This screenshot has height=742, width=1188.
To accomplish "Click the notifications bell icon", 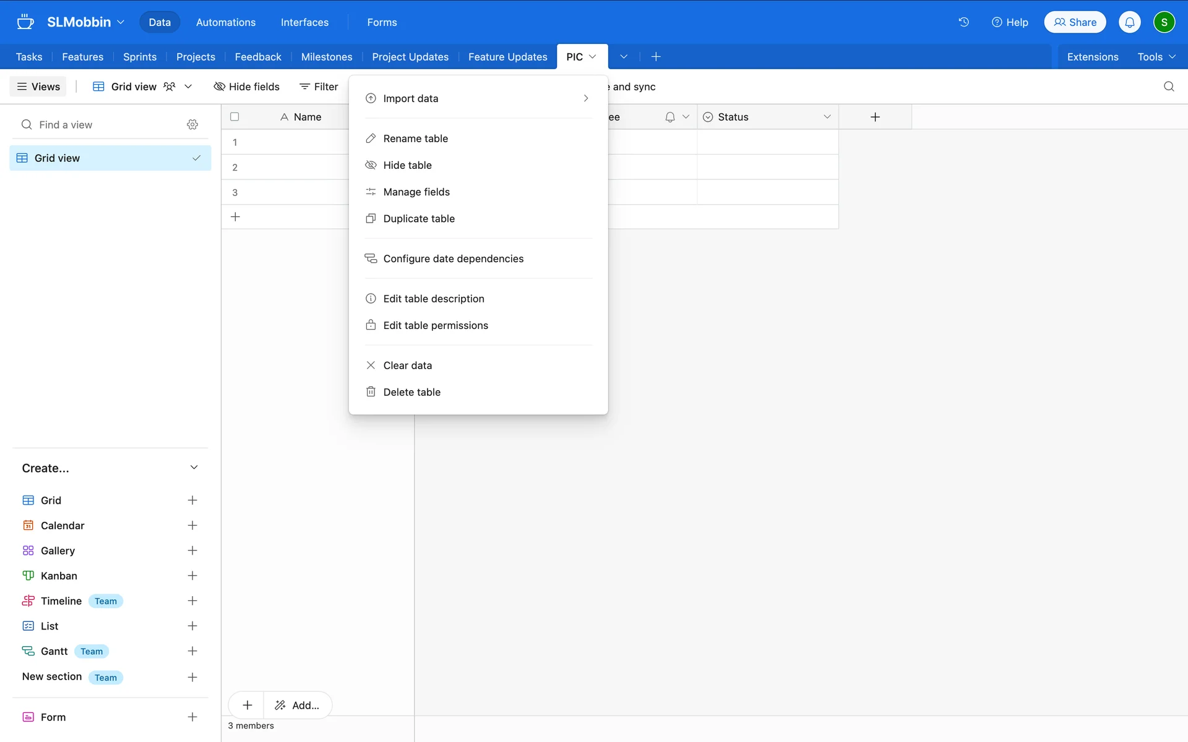I will tap(1129, 22).
